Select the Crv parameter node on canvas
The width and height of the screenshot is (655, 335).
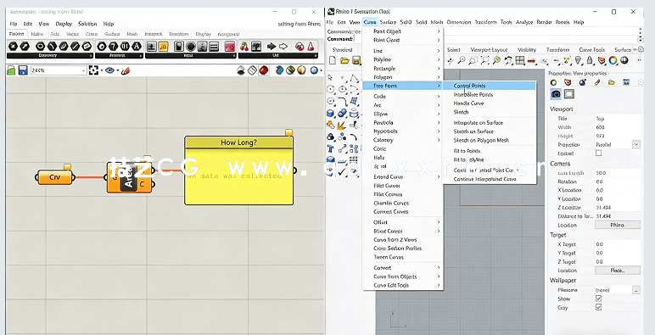(x=54, y=177)
